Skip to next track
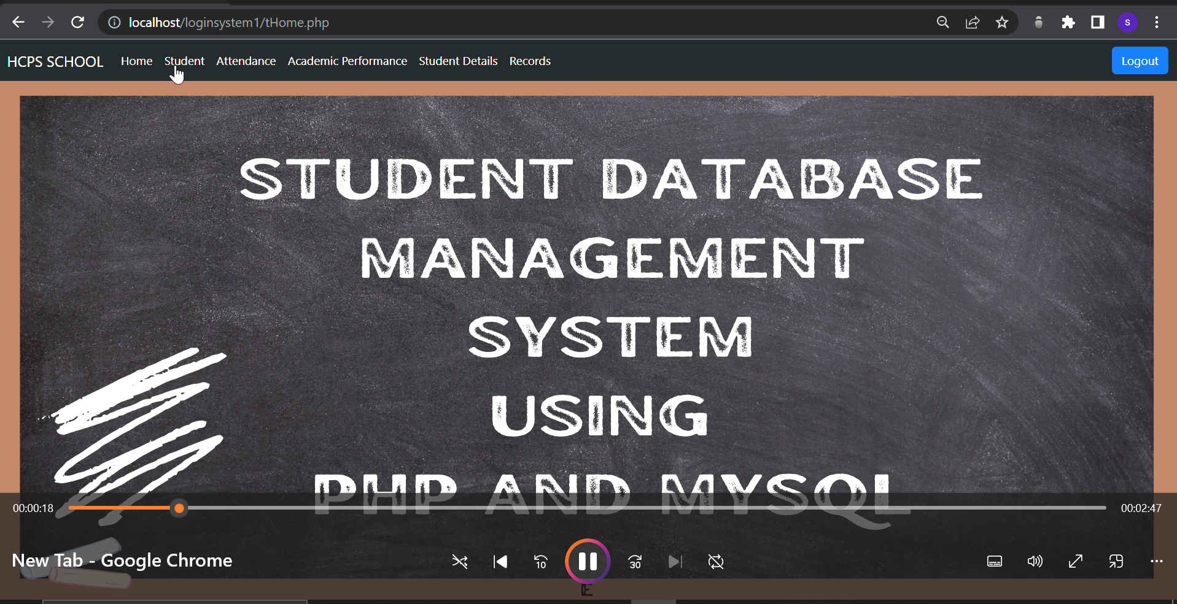 675,562
